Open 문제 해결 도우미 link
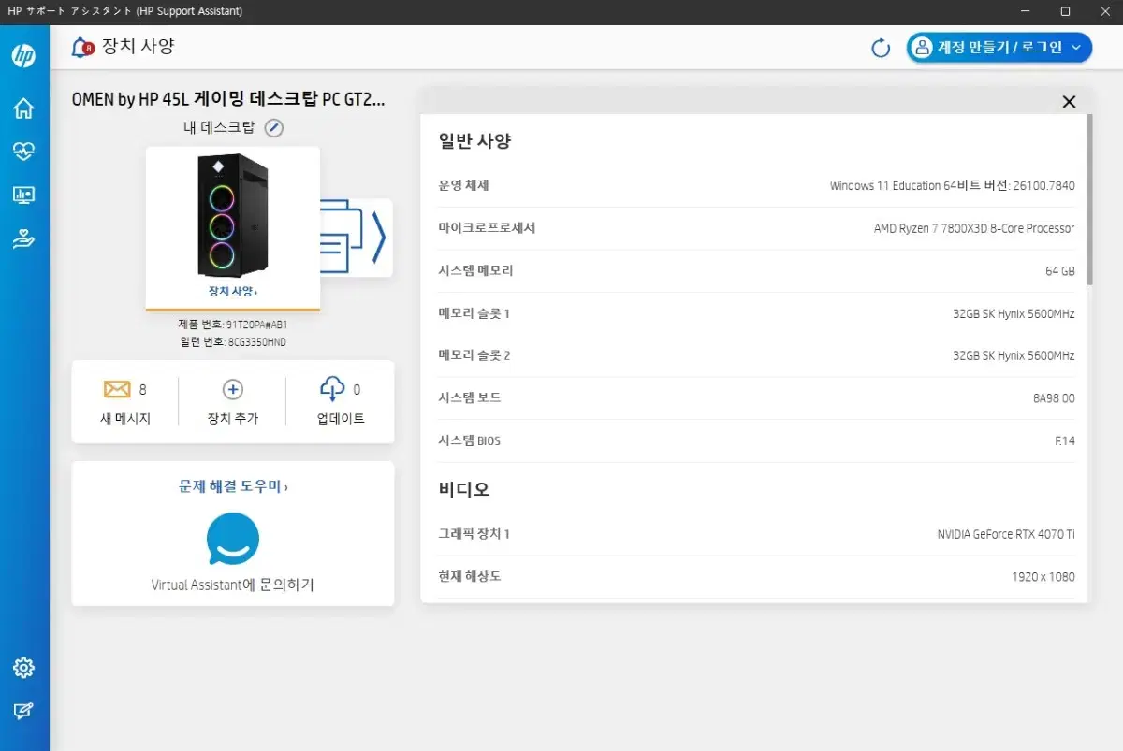This screenshot has height=751, width=1123. (233, 486)
